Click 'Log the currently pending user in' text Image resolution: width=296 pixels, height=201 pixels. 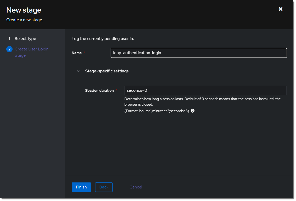103,39
